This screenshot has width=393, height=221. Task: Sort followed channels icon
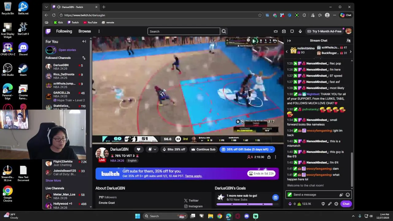84,58
